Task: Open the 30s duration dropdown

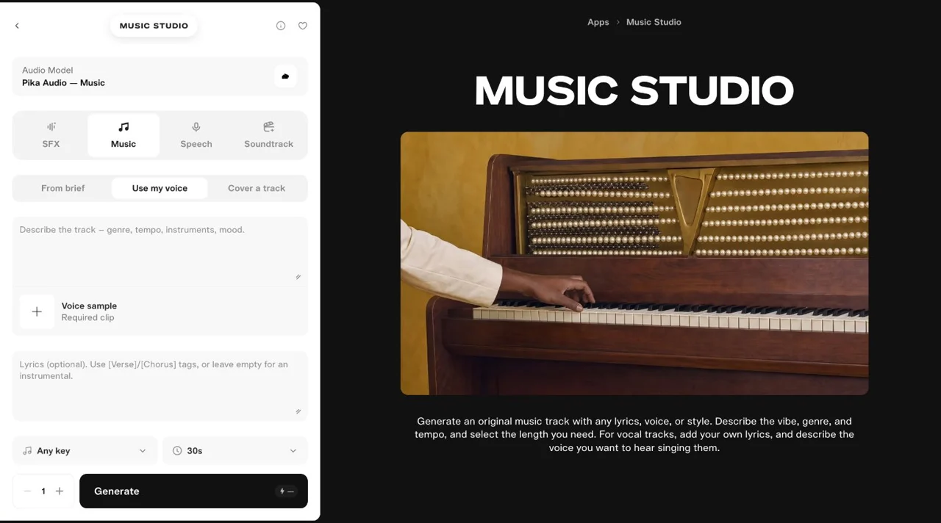Action: (235, 451)
